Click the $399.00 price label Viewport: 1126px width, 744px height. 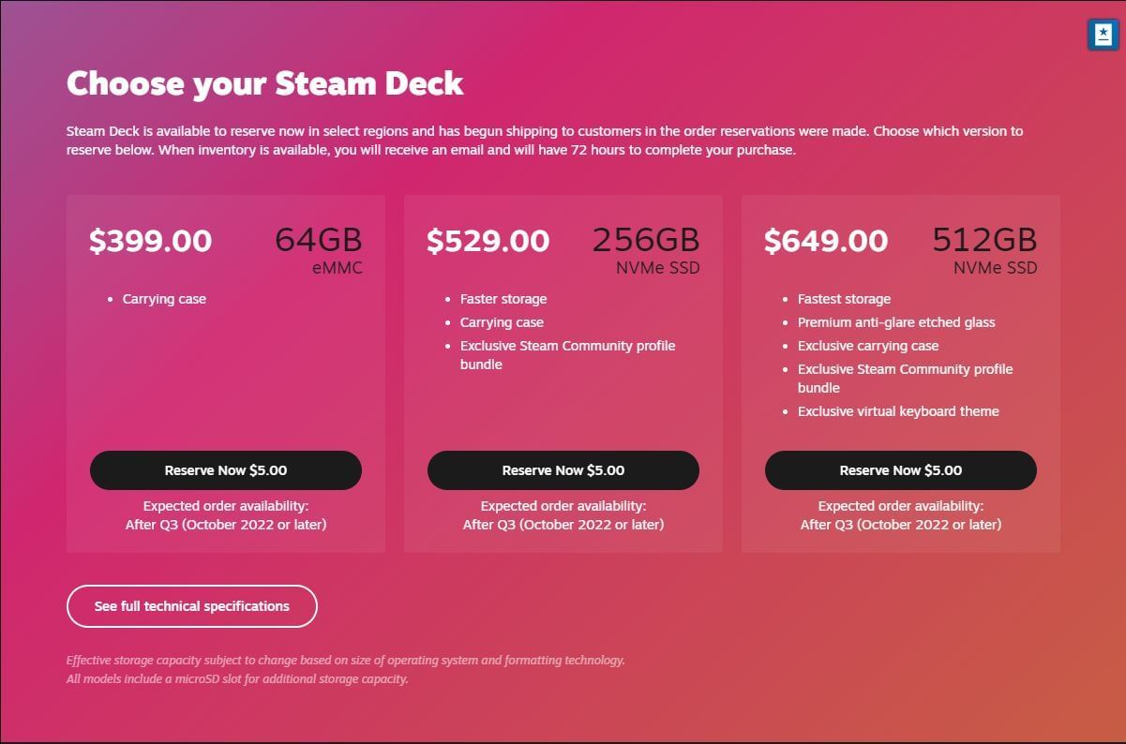click(x=150, y=241)
